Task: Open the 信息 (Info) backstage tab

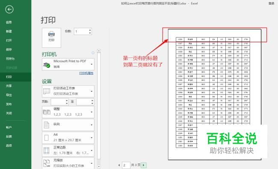Action: [x=9, y=22]
